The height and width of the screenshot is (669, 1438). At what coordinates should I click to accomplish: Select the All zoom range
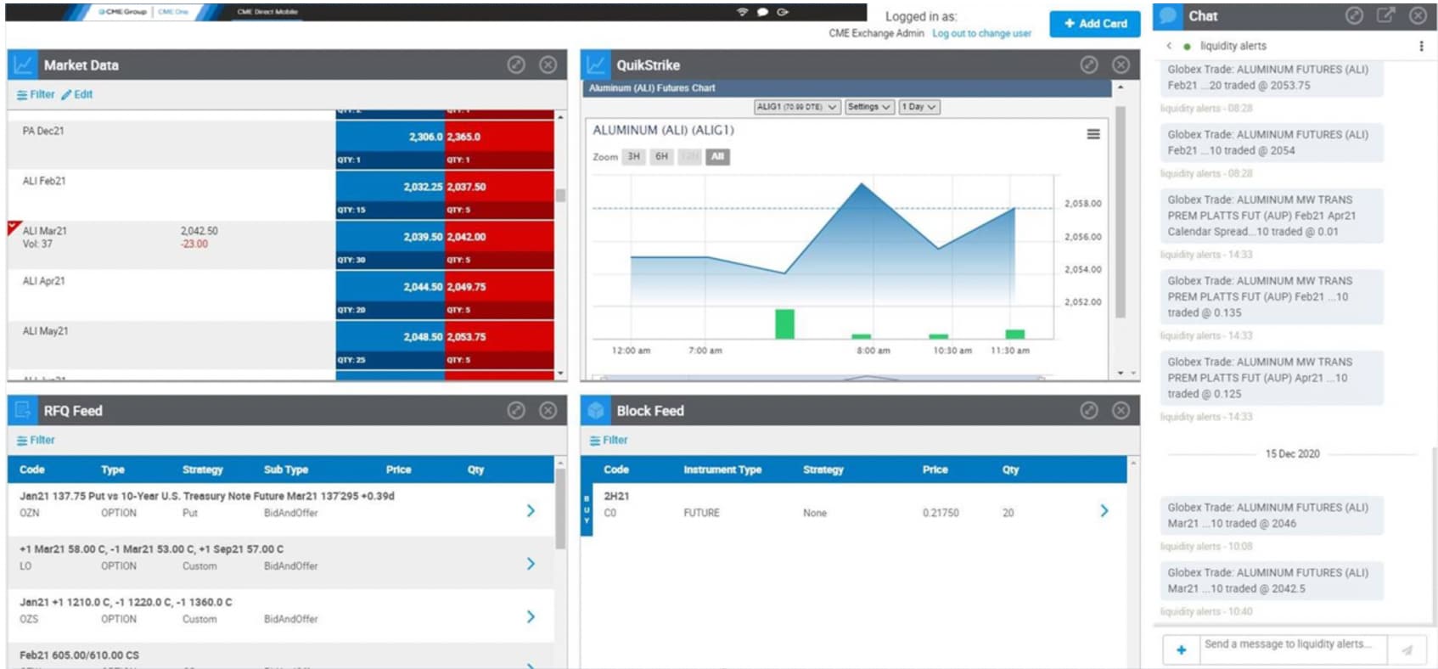point(717,157)
